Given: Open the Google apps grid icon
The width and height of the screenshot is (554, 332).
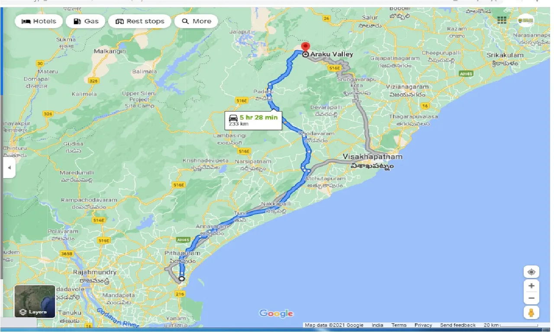Looking at the screenshot, I should pyautogui.click(x=502, y=20).
